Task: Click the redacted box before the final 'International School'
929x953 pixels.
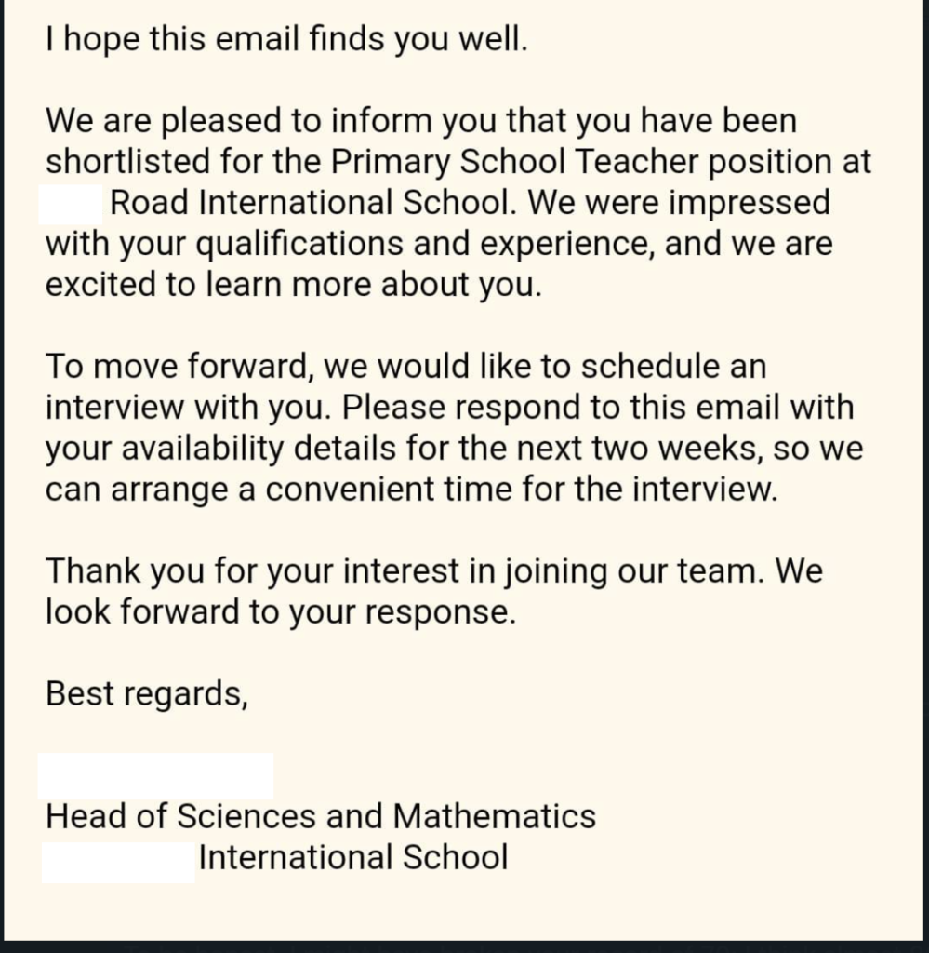Action: (x=118, y=862)
